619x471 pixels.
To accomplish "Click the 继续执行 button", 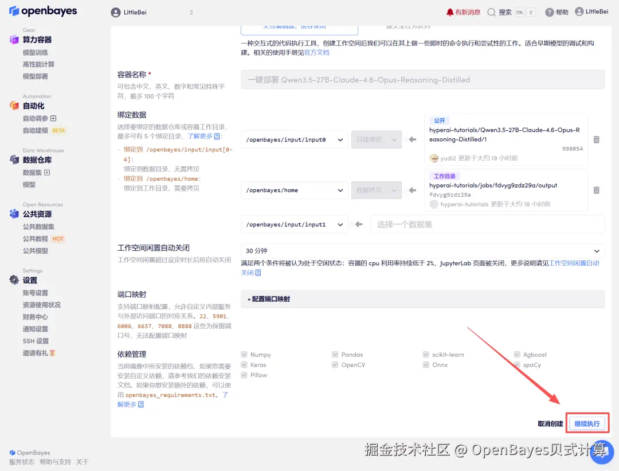I will click(587, 423).
